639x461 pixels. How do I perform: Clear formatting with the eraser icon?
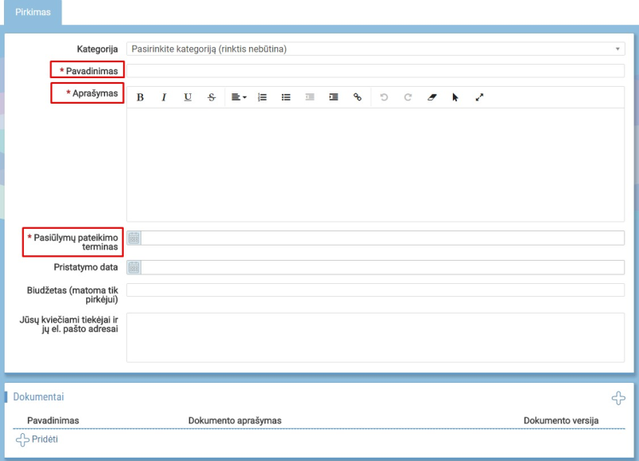[x=432, y=97]
